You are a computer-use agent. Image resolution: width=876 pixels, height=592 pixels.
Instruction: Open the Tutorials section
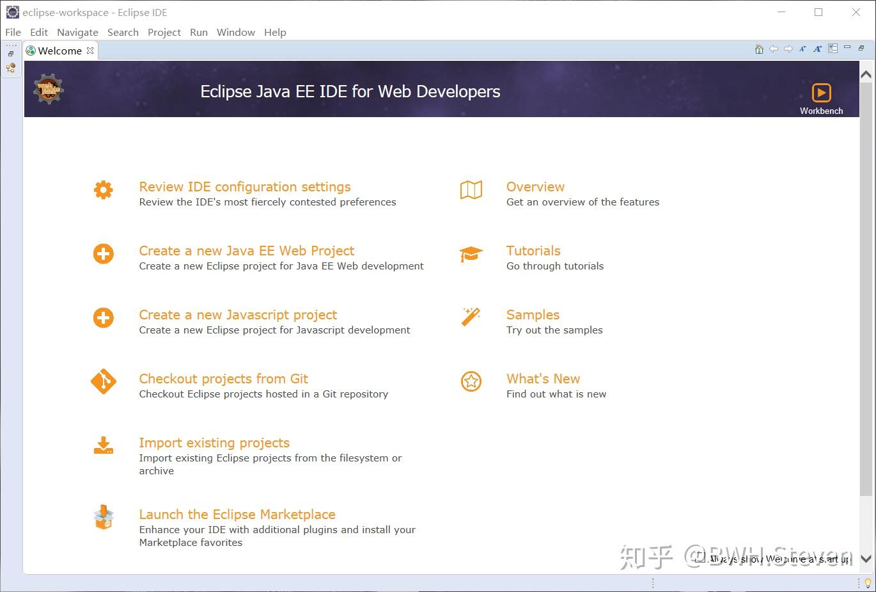pos(533,250)
